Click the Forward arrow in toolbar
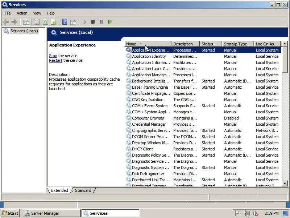Viewport: 290px width, 218px height. (x=14, y=22)
